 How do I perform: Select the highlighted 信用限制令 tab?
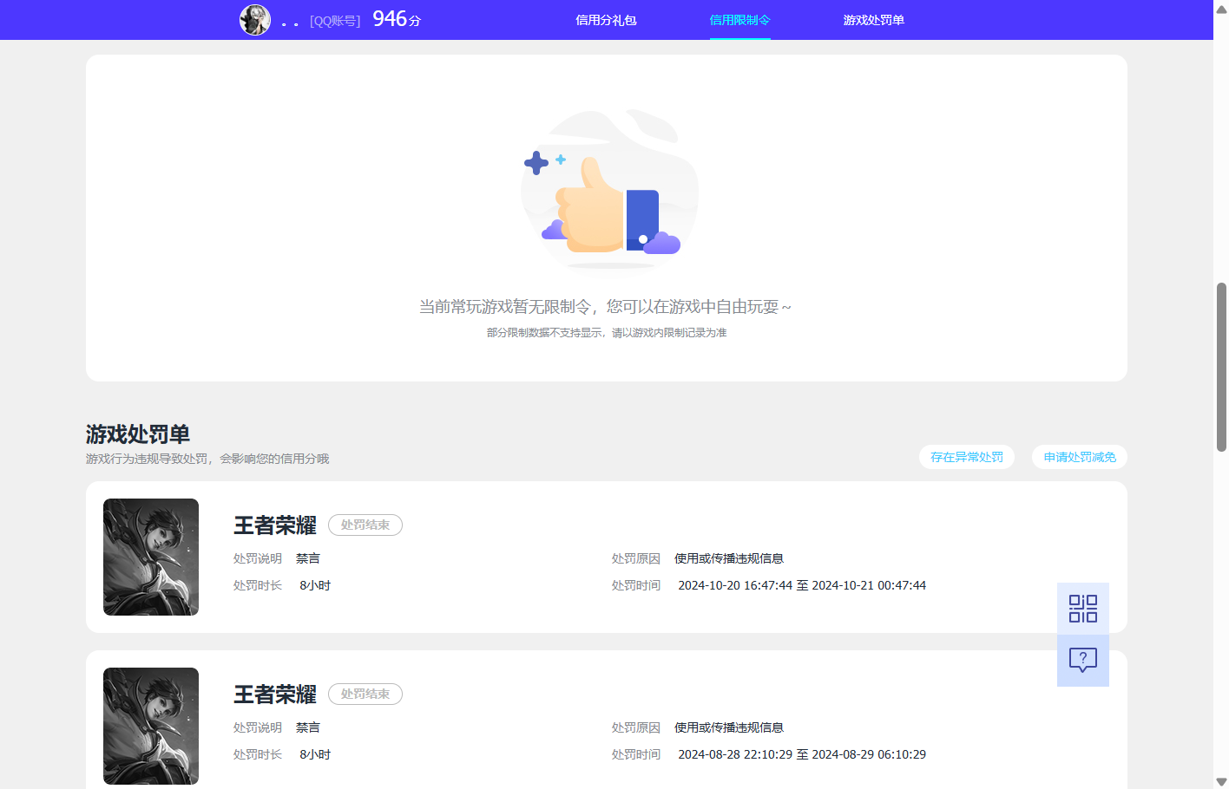tap(739, 19)
